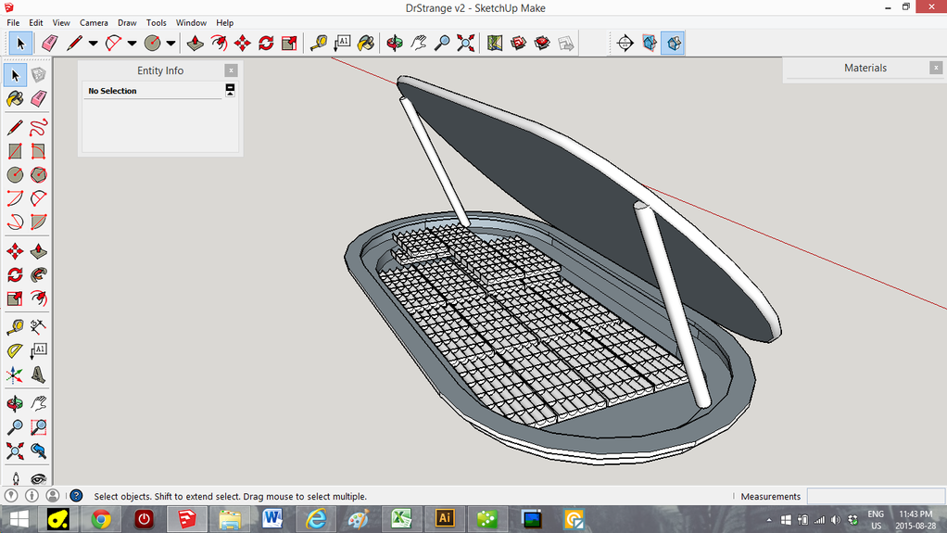
Task: Toggle Display Section Planes
Action: coord(650,43)
